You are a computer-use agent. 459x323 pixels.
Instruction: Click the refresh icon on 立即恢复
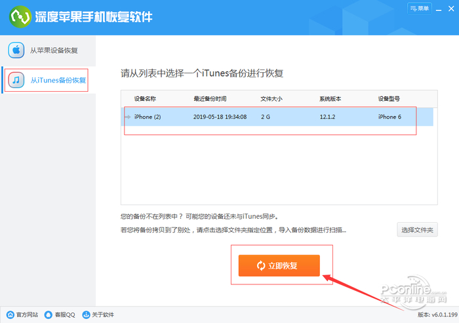click(x=261, y=265)
